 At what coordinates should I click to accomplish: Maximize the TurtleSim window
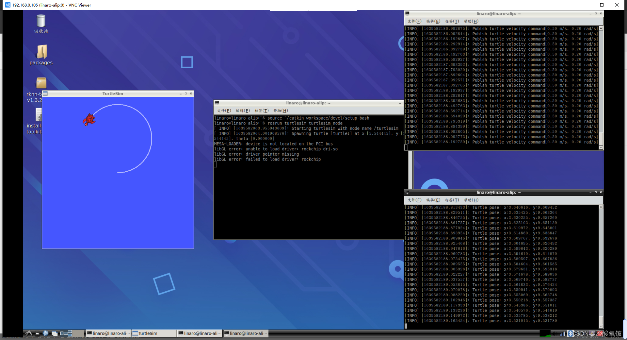186,93
